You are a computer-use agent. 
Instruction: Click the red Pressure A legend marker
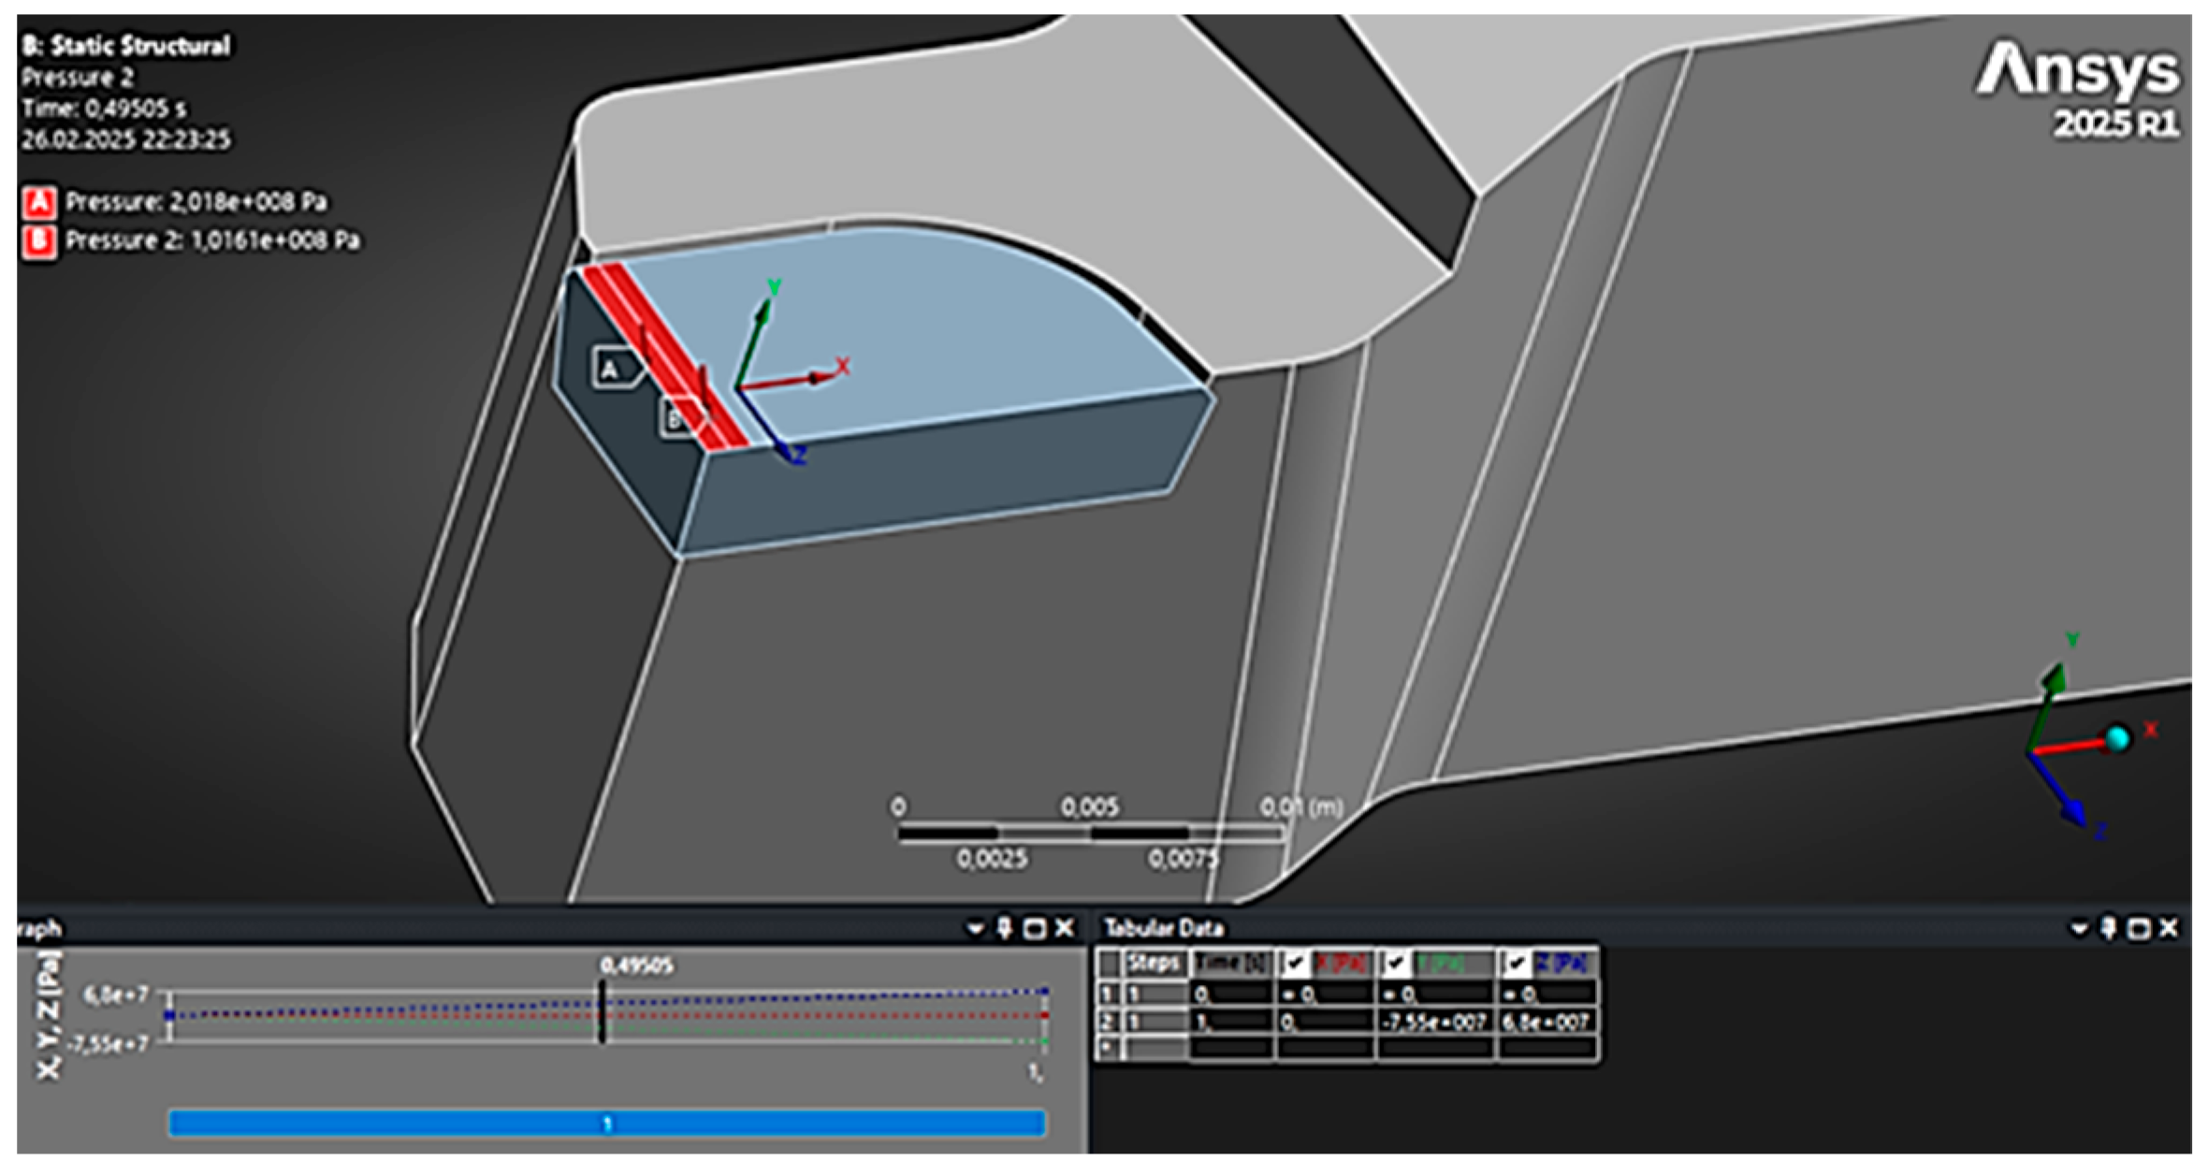pos(39,202)
